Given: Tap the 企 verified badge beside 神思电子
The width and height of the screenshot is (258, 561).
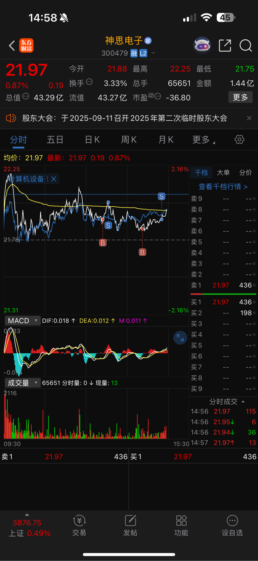Looking at the screenshot, I should coord(148,41).
